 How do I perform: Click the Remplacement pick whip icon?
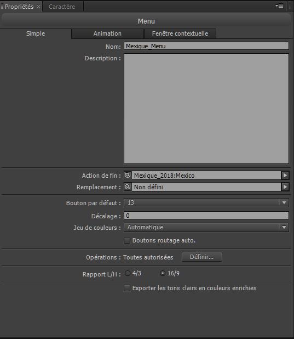128,187
